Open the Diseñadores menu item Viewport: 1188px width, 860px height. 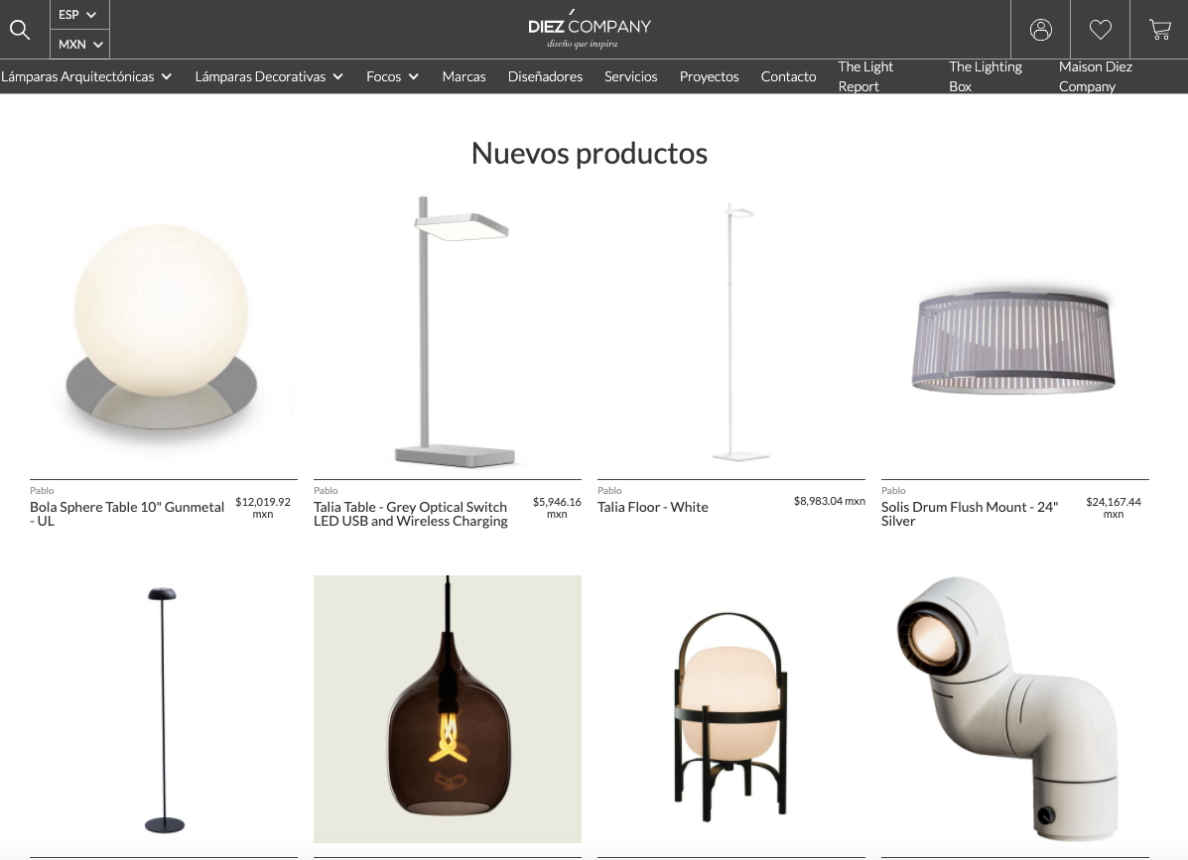(545, 76)
